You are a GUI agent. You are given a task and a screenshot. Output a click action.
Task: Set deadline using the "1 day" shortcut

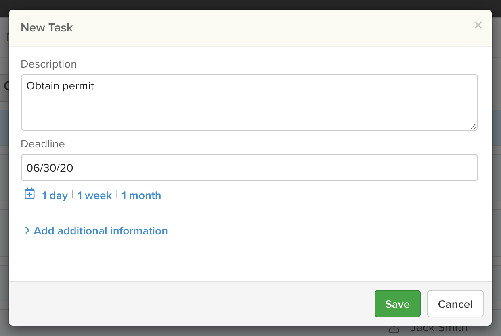(55, 195)
